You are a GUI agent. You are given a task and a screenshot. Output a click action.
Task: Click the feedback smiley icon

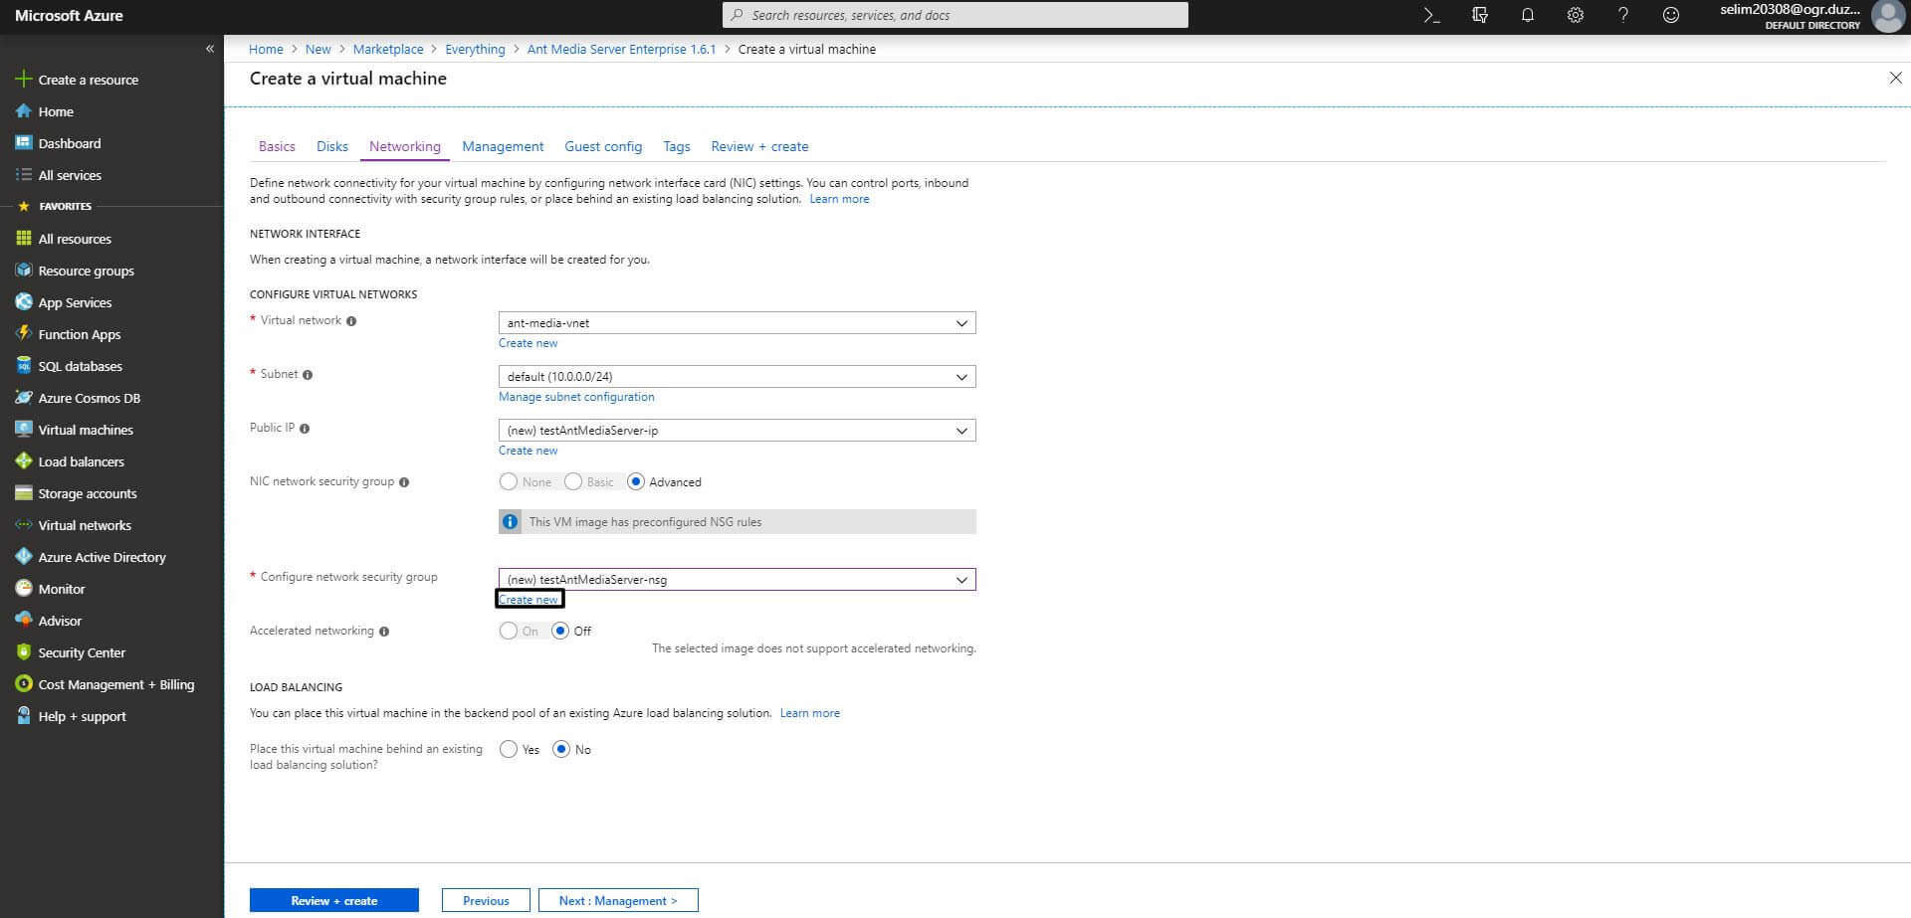point(1671,15)
